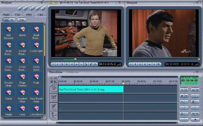The height and width of the screenshot is (126, 203).
Task: Zoom in timeline with plus button
Action: point(182,96)
